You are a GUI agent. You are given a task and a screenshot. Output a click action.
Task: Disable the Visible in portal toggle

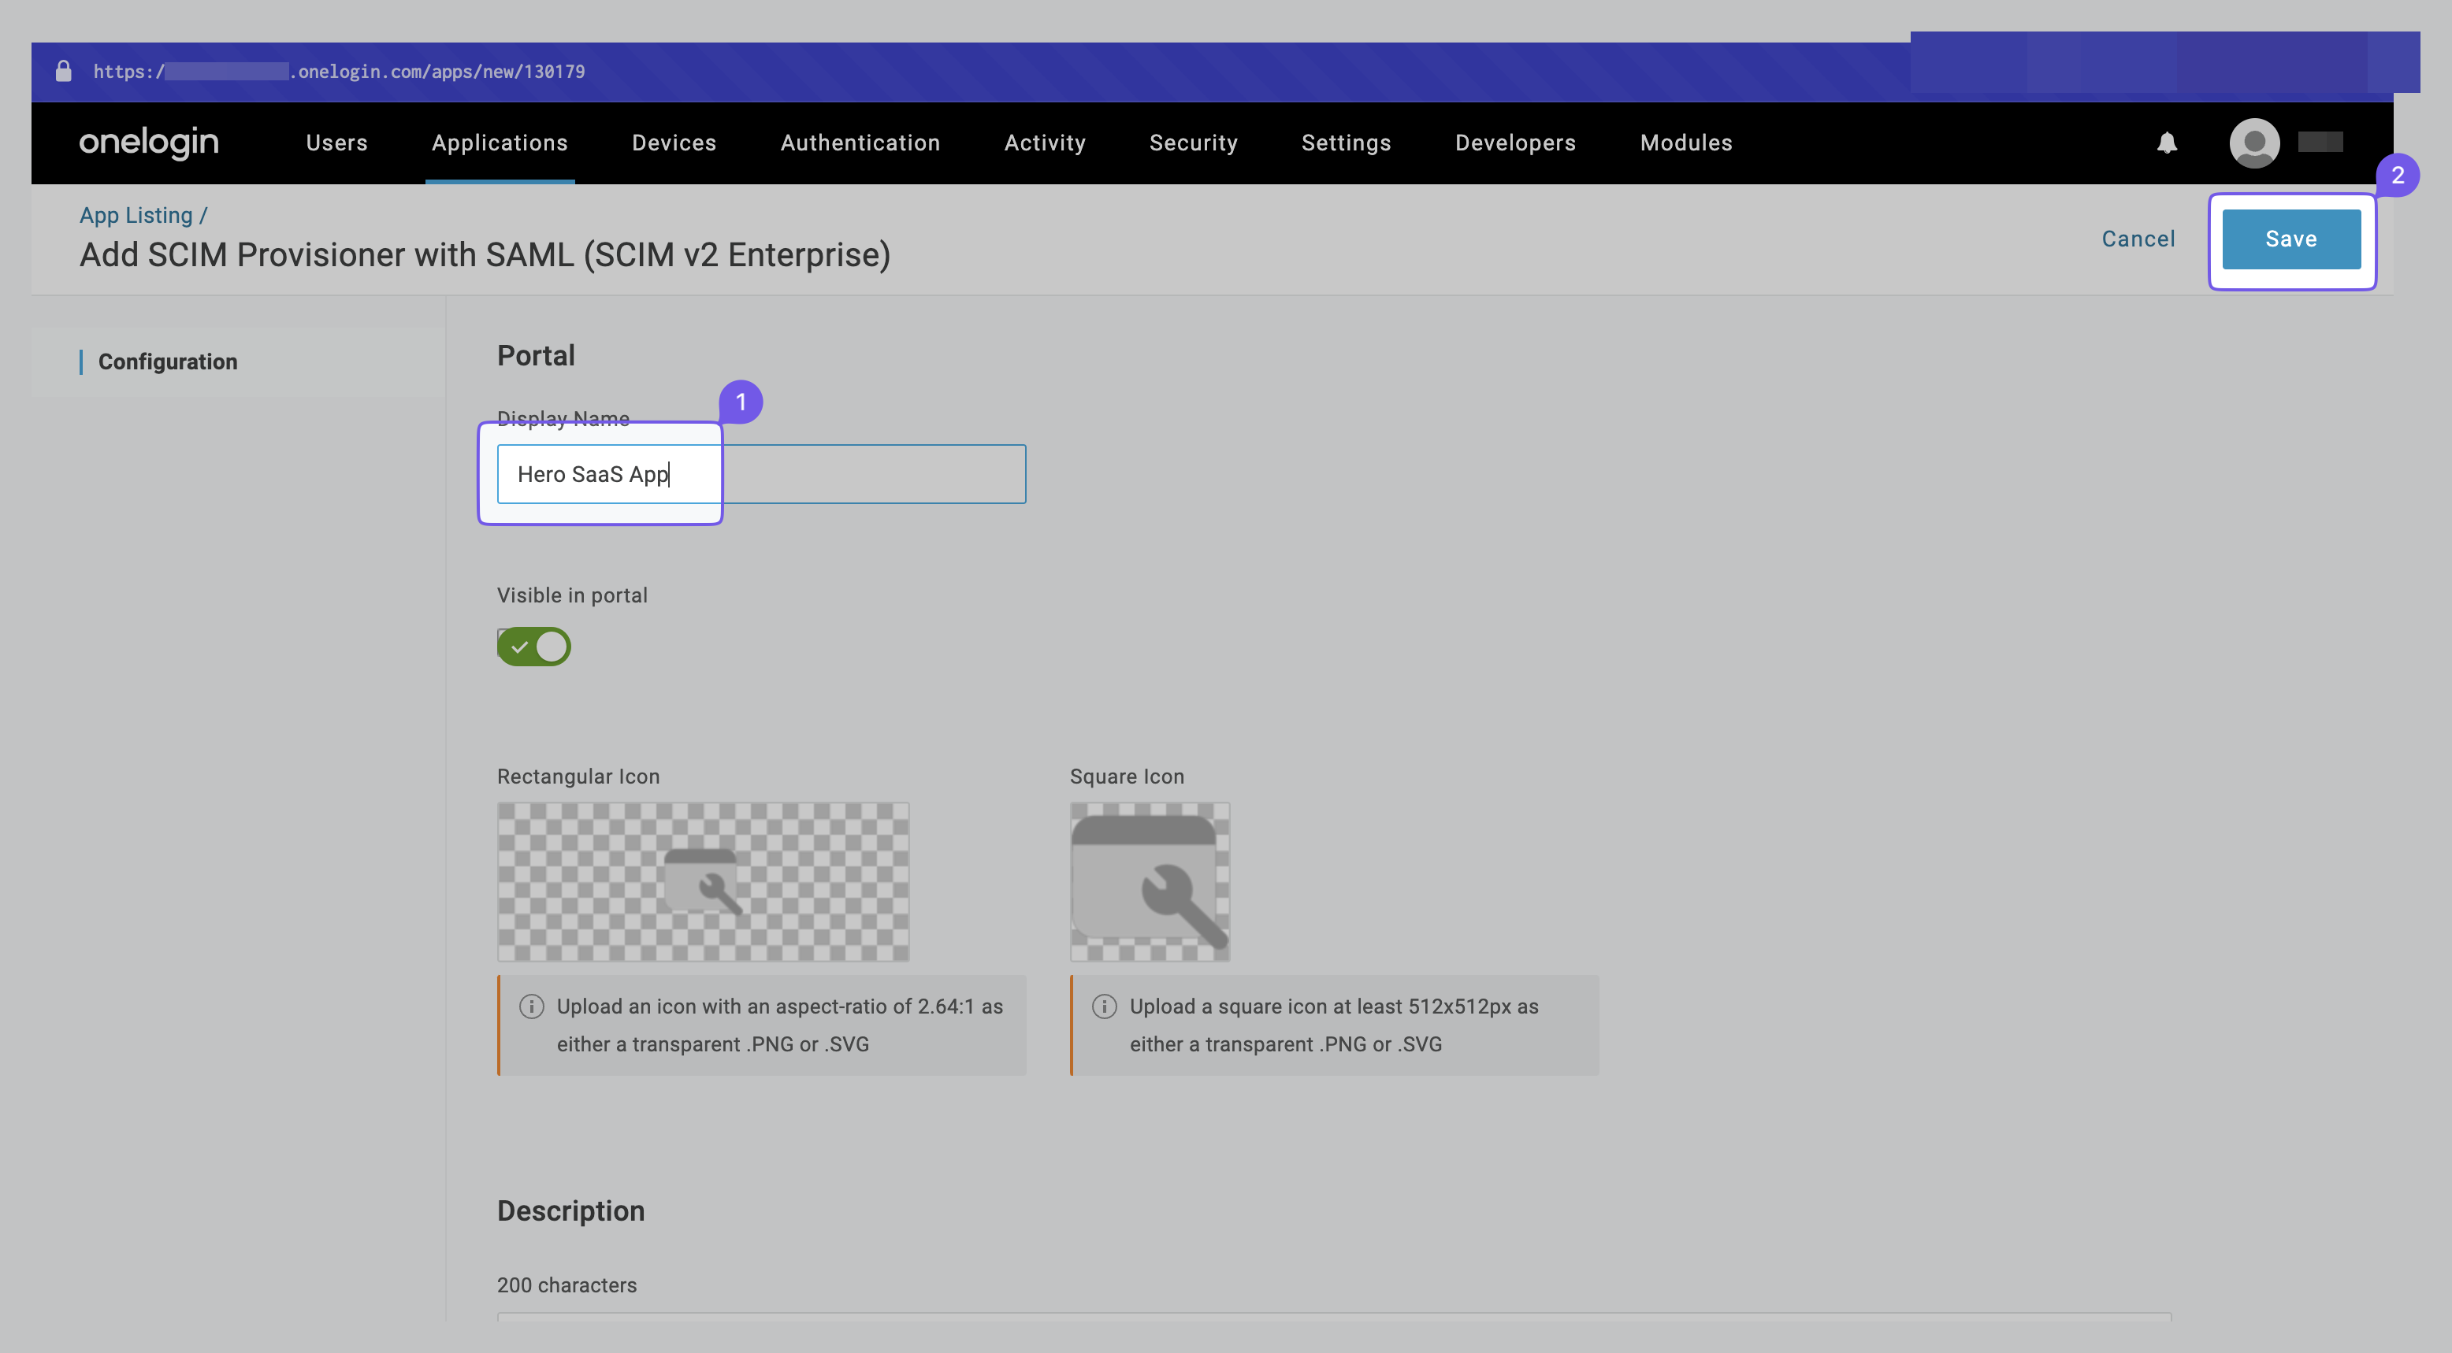533,646
